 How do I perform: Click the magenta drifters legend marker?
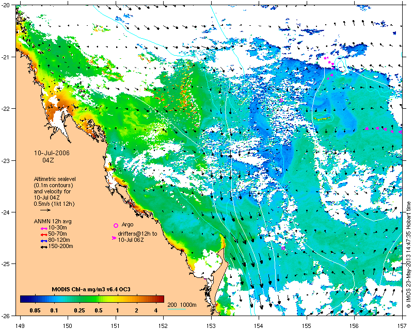114,238
